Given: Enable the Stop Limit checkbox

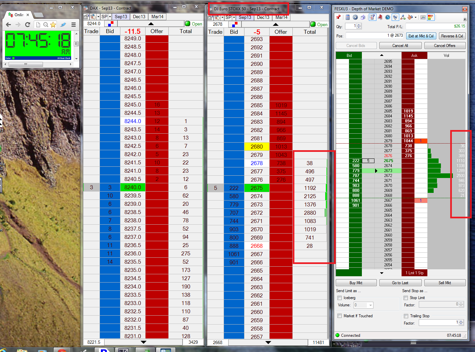Looking at the screenshot, I should click(406, 298).
